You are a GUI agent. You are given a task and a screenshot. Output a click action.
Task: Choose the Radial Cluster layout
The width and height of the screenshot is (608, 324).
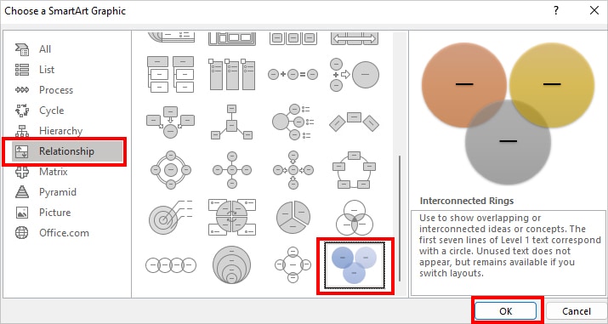(231, 122)
